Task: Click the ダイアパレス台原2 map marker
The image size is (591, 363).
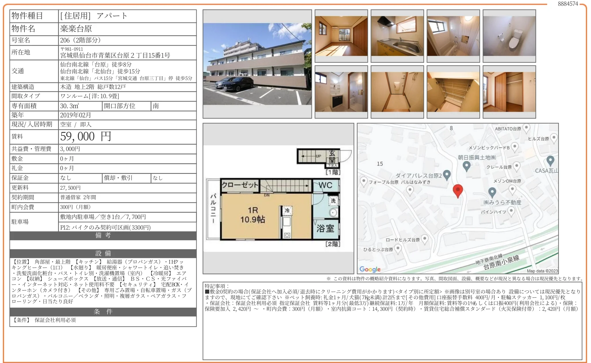Action: point(447,174)
